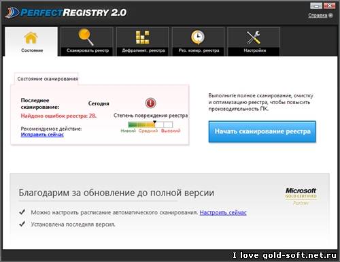Screen dimensions: 340x262
Task: Open the Сканировать реестр tab
Action: pos(87,42)
